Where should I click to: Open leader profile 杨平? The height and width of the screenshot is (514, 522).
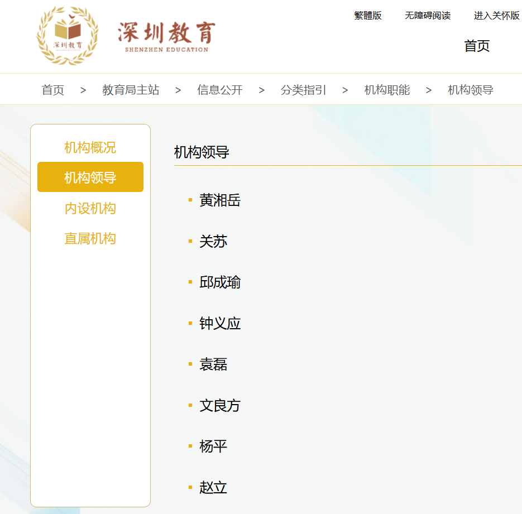213,446
